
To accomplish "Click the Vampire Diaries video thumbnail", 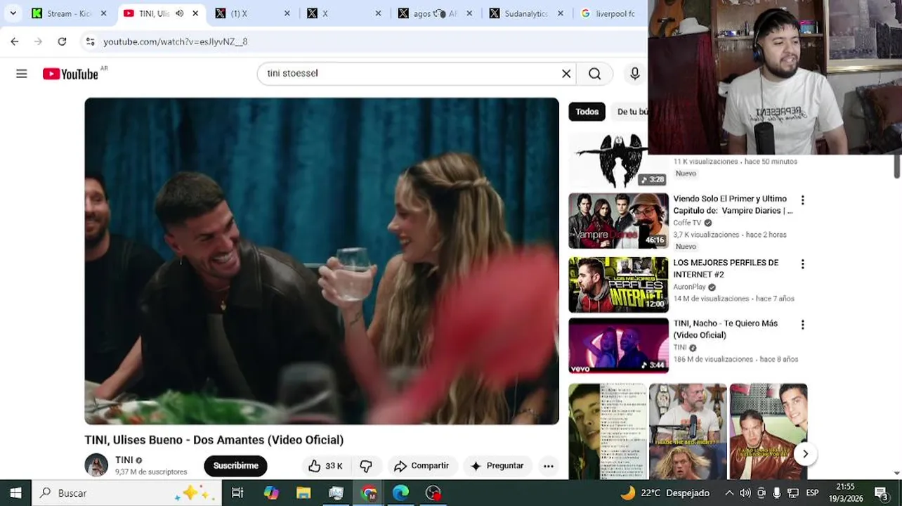I will (618, 221).
